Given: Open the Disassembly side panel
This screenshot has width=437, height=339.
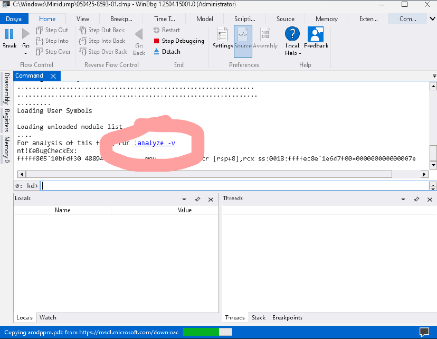Looking at the screenshot, I should coord(6,89).
